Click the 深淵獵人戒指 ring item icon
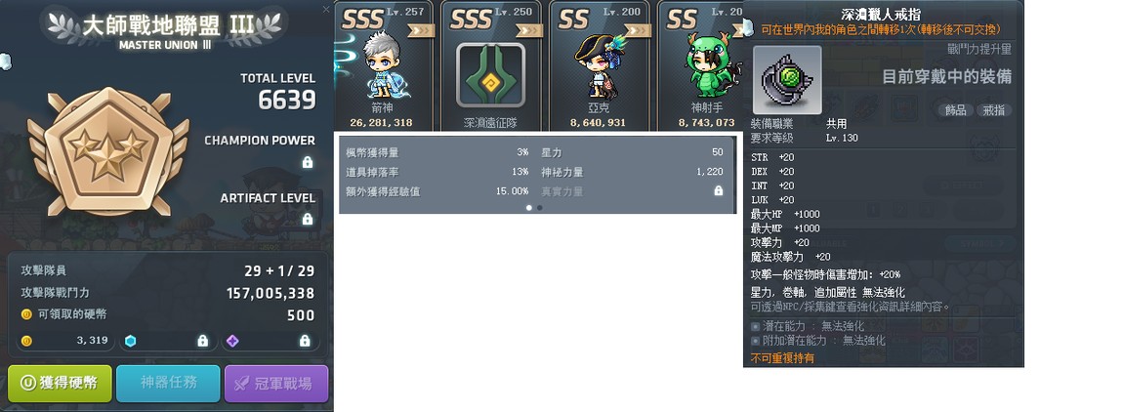1123x412 pixels. [787, 79]
